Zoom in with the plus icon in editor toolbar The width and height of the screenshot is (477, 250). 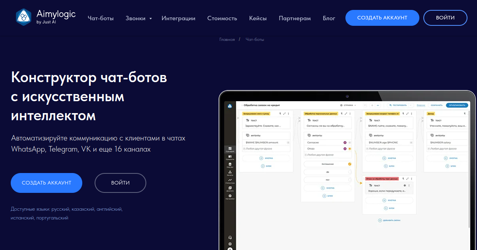tap(372, 105)
